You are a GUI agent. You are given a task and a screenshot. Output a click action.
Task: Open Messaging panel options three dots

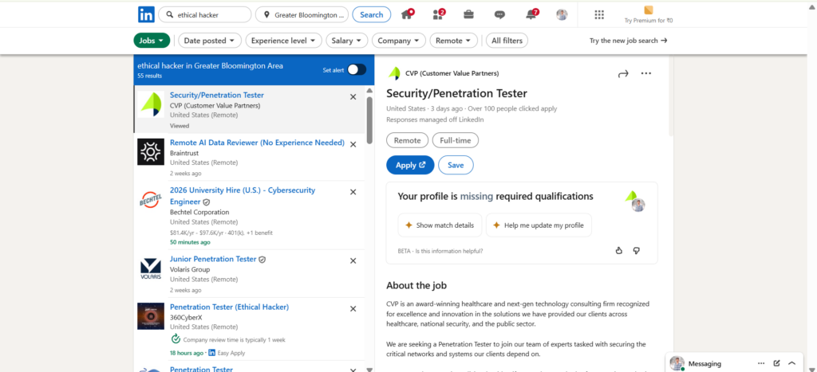click(761, 363)
